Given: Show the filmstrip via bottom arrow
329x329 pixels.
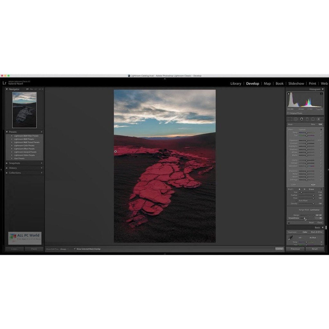Looking at the screenshot, I should coord(165,254).
